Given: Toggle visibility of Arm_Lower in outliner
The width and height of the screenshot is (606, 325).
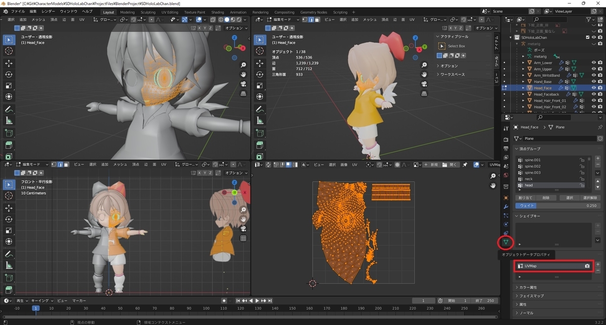Looking at the screenshot, I should click(593, 63).
